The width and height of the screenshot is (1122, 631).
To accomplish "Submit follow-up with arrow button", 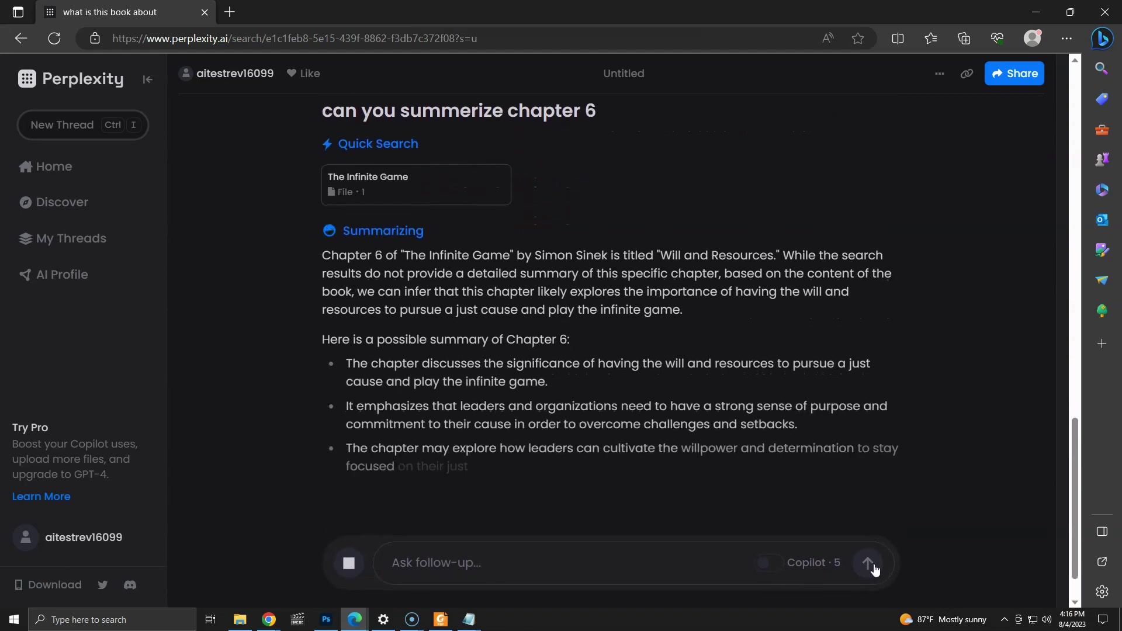I will click(x=868, y=563).
